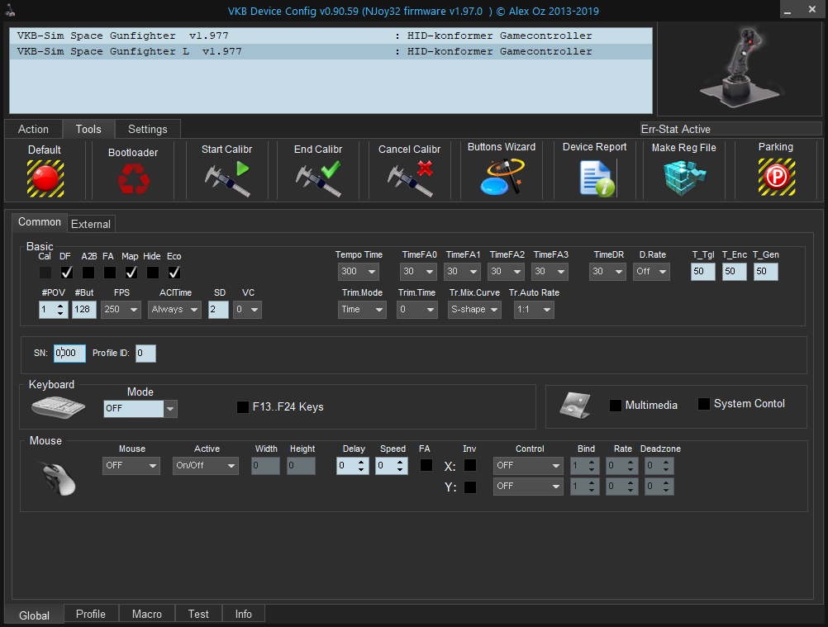Enable F13..F24 Keys checkbox
The width and height of the screenshot is (828, 627).
(243, 407)
